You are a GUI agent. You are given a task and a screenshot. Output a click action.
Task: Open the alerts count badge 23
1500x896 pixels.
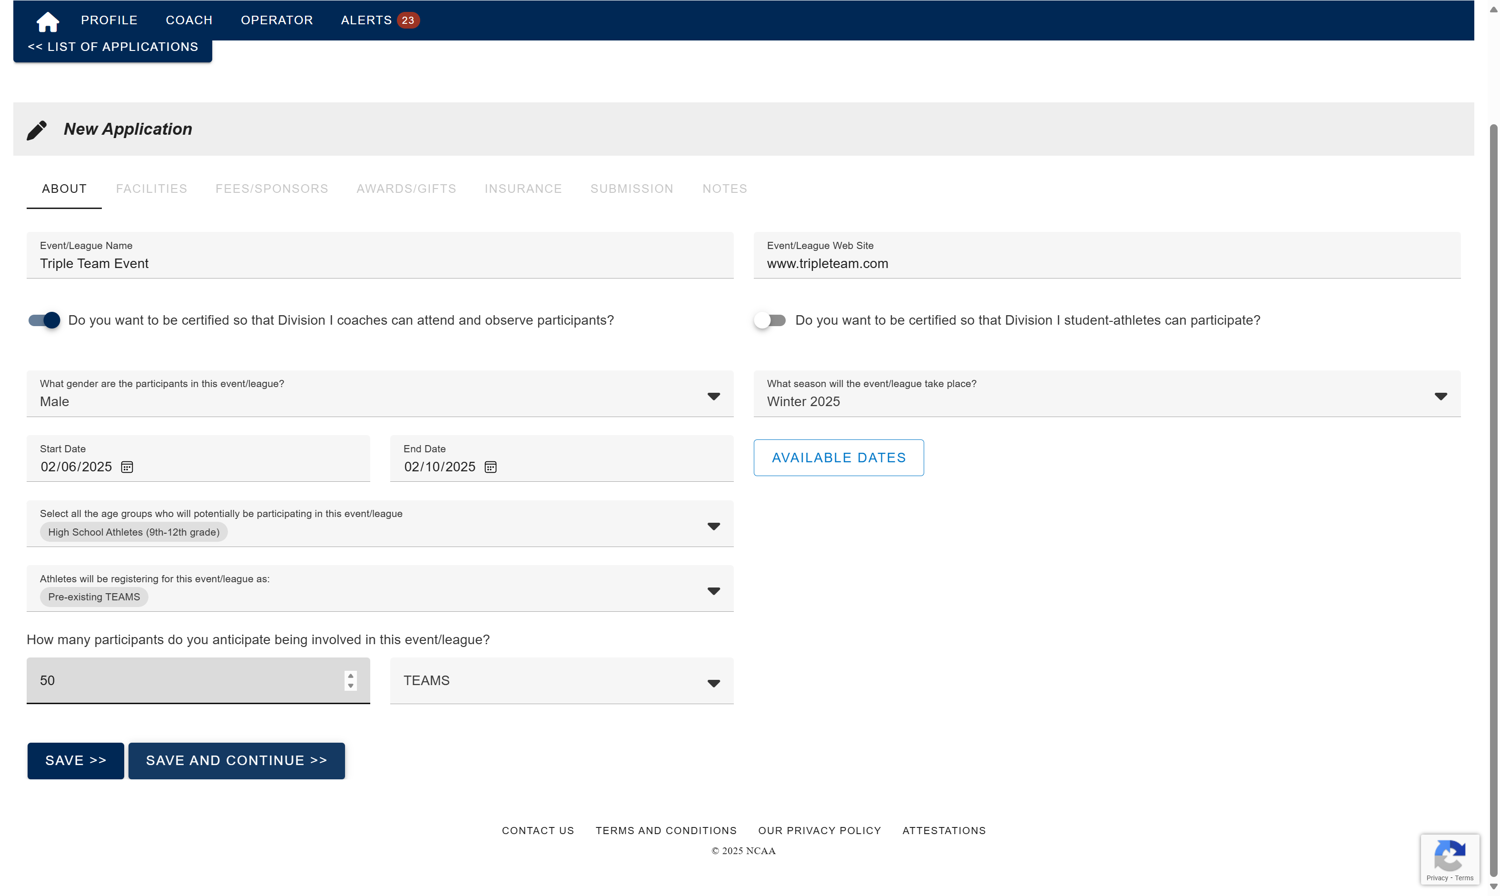click(x=408, y=20)
